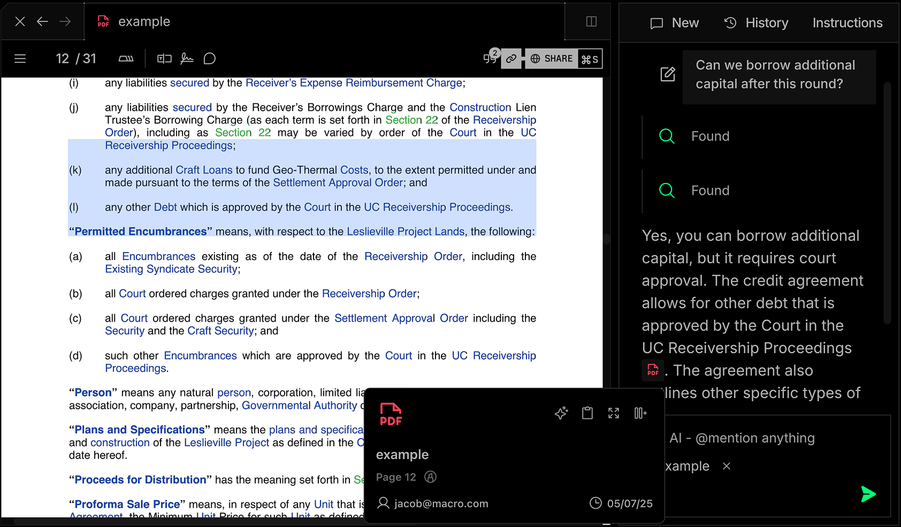This screenshot has height=527, width=901.
Task: Open the Instructions tab
Action: click(x=847, y=23)
